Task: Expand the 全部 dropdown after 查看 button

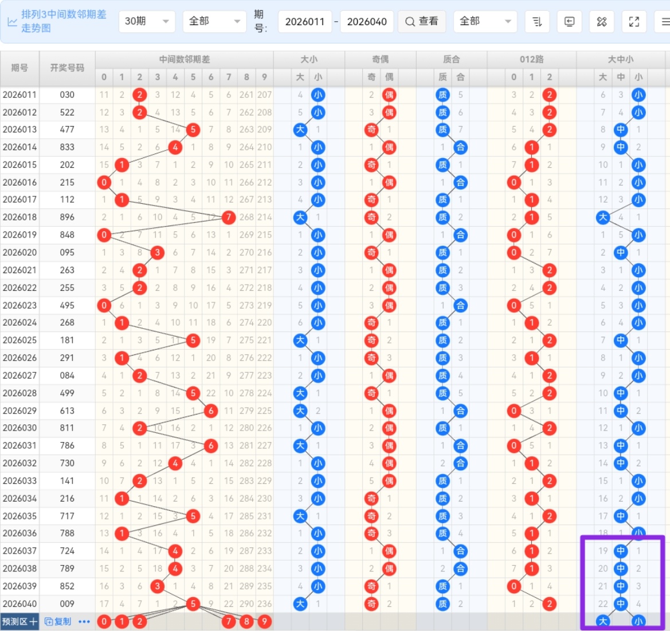Action: 484,22
